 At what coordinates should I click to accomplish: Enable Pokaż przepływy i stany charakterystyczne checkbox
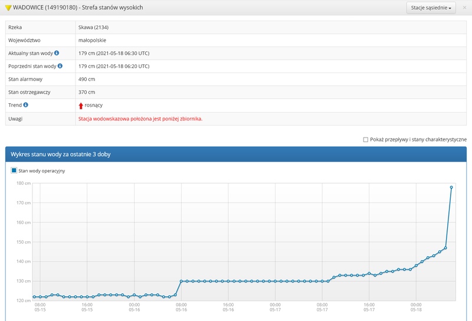[366, 139]
